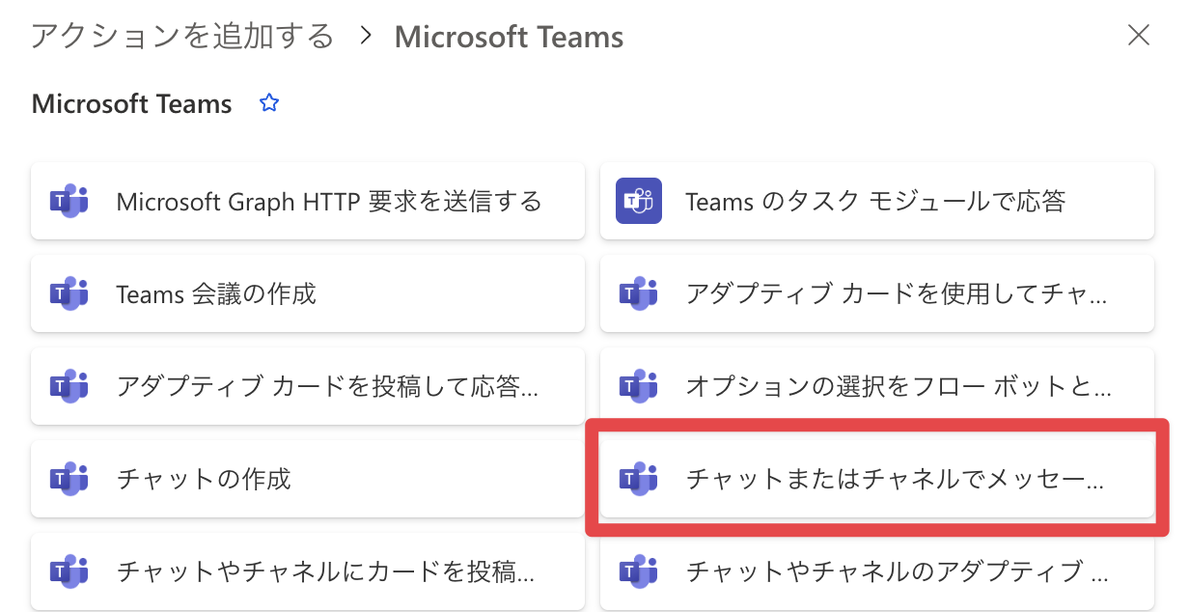Click the square purple icon for Teams のタスク モジュールで応答

(638, 201)
